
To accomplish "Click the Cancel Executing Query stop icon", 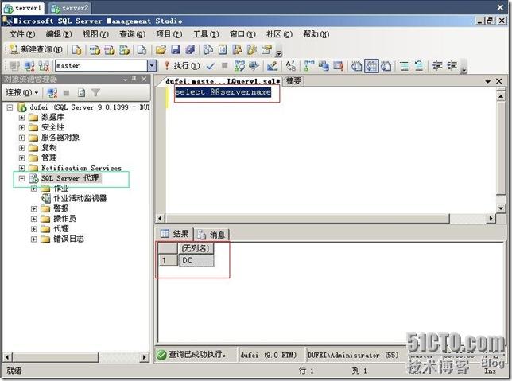I will click(x=225, y=66).
